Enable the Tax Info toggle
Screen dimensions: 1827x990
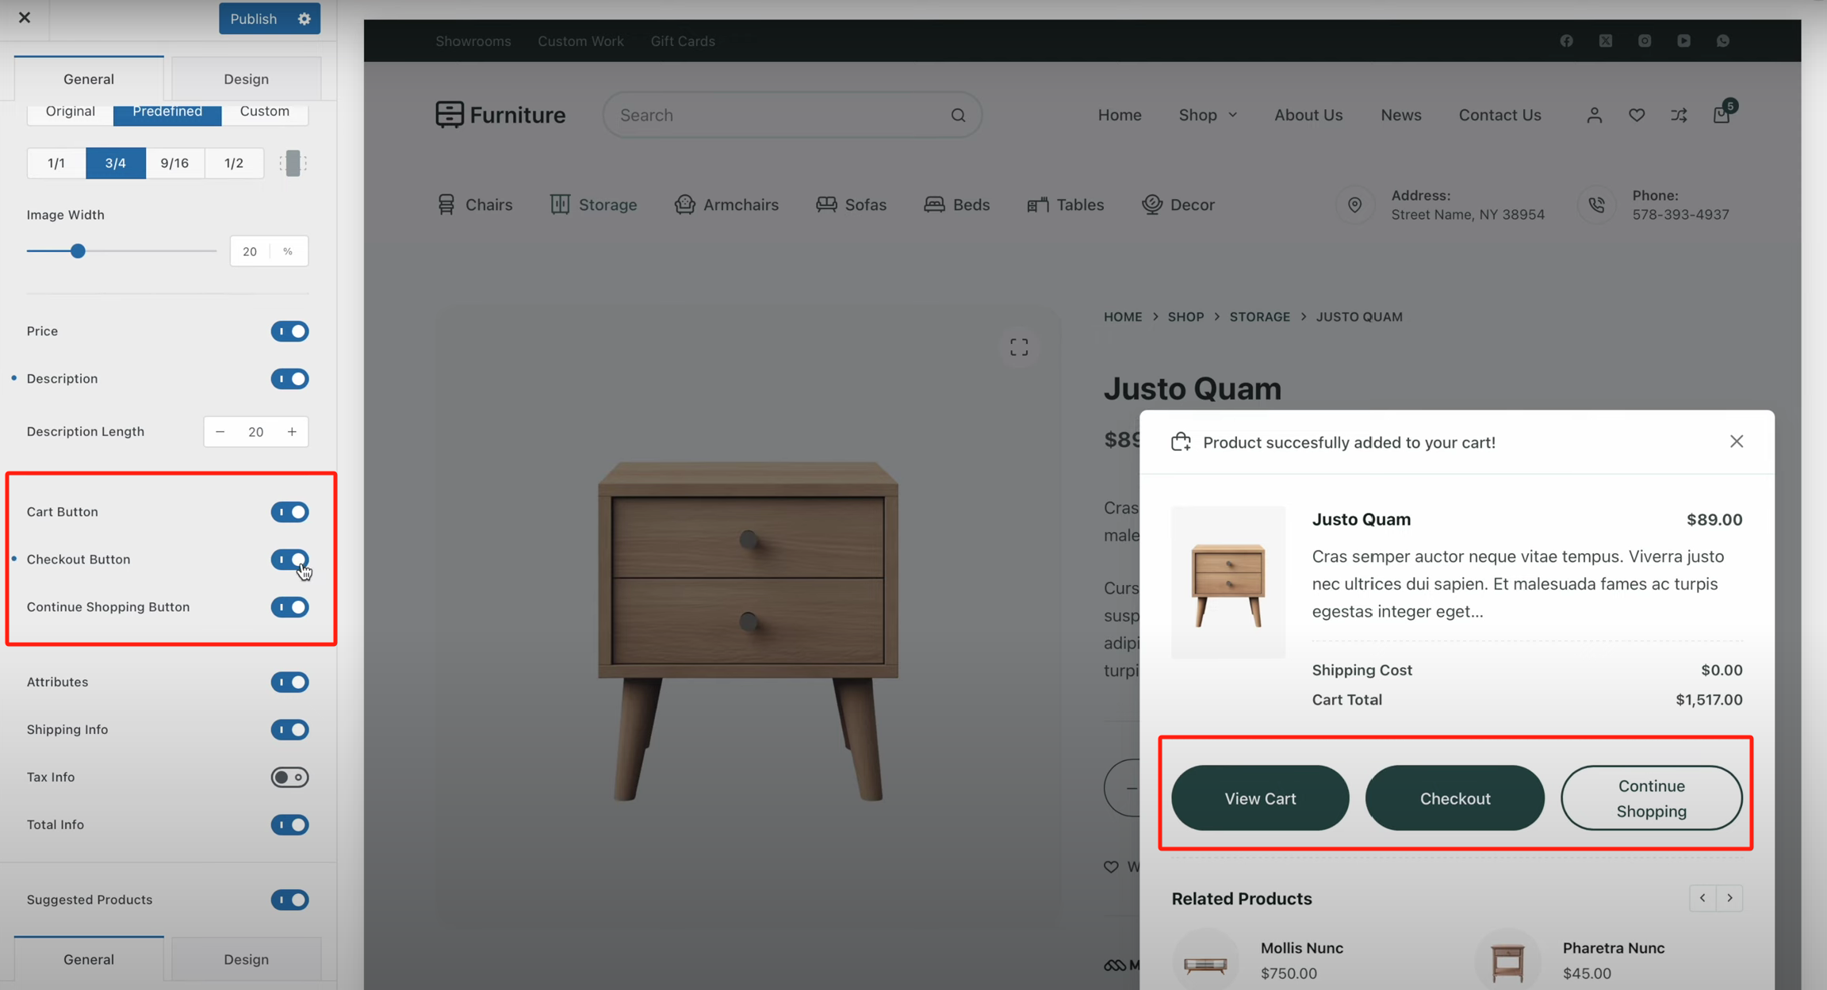(289, 777)
